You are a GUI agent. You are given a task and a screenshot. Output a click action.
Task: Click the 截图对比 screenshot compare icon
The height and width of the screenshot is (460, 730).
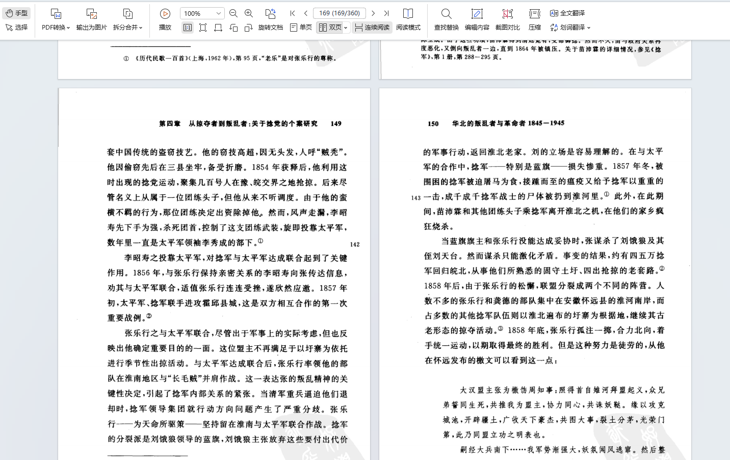pyautogui.click(x=508, y=14)
